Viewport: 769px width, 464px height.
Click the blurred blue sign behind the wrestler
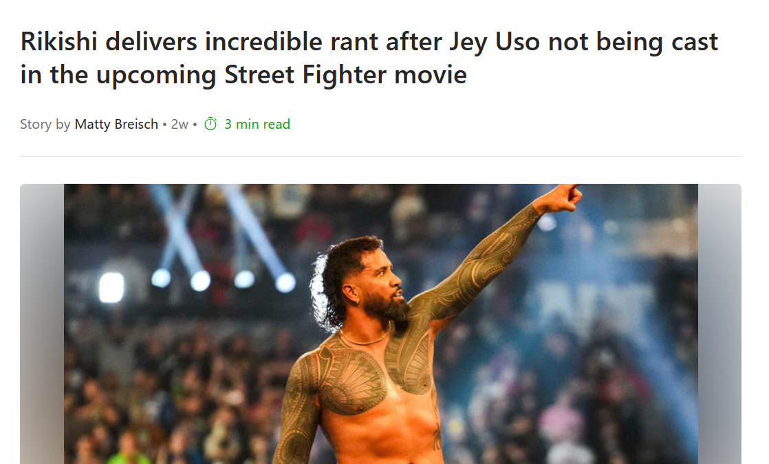(594, 307)
